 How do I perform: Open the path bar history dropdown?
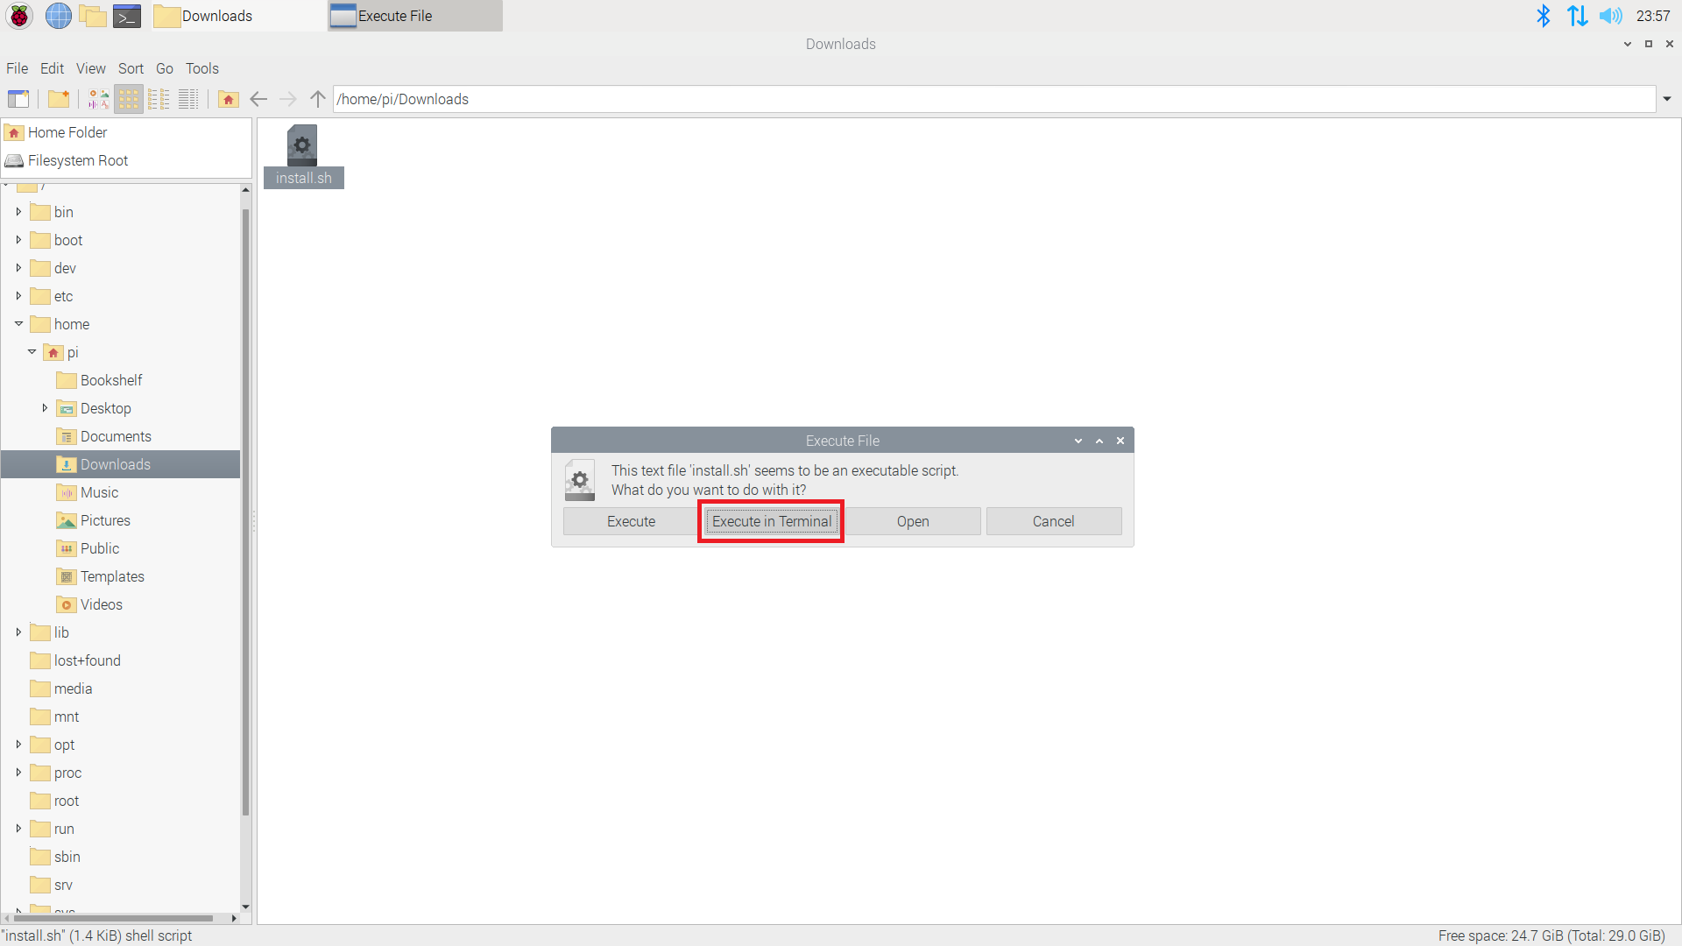(x=1667, y=99)
